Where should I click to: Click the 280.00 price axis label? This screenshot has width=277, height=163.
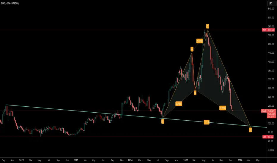click(271, 88)
